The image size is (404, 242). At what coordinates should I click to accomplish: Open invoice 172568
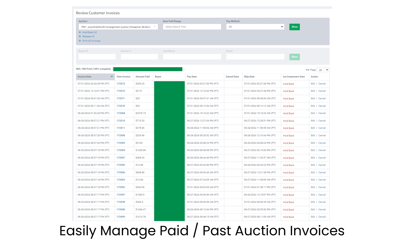[x=121, y=113]
